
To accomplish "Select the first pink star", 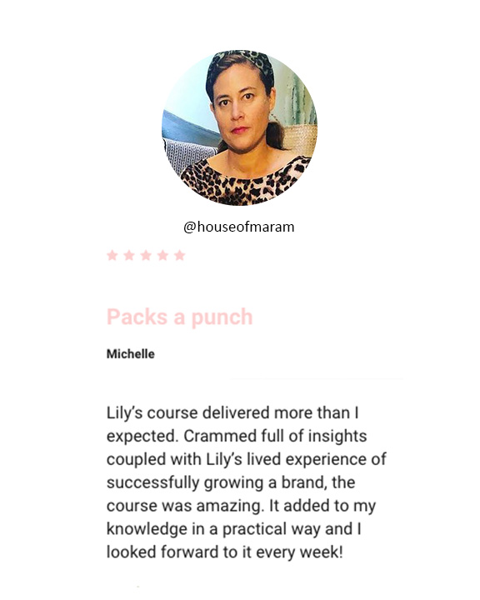I will pyautogui.click(x=112, y=255).
